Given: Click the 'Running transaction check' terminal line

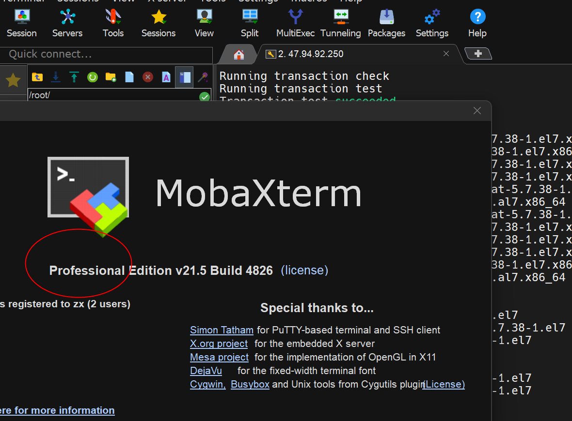Looking at the screenshot, I should point(304,76).
